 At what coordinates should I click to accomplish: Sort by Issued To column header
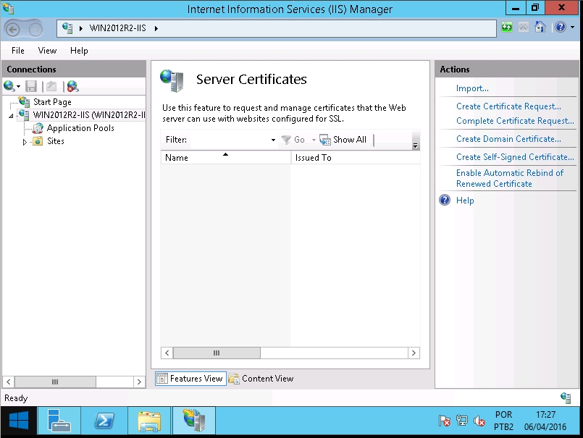coord(356,158)
